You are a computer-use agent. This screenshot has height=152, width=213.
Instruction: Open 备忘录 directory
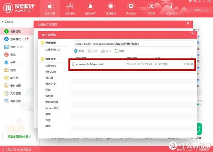(x=49, y=96)
